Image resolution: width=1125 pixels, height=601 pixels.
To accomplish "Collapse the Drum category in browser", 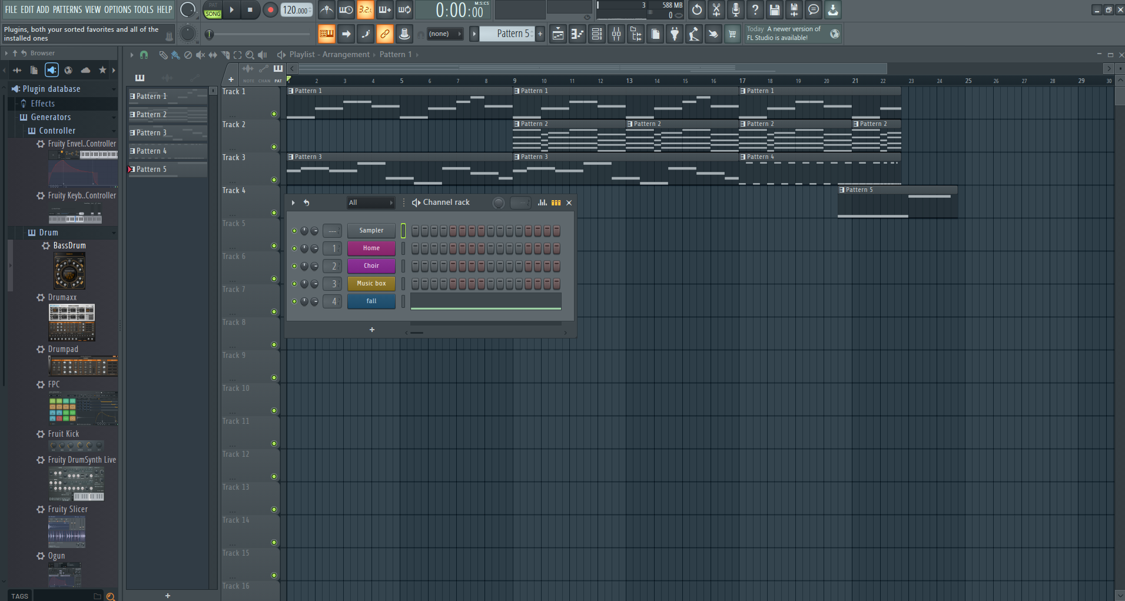I will (x=48, y=233).
